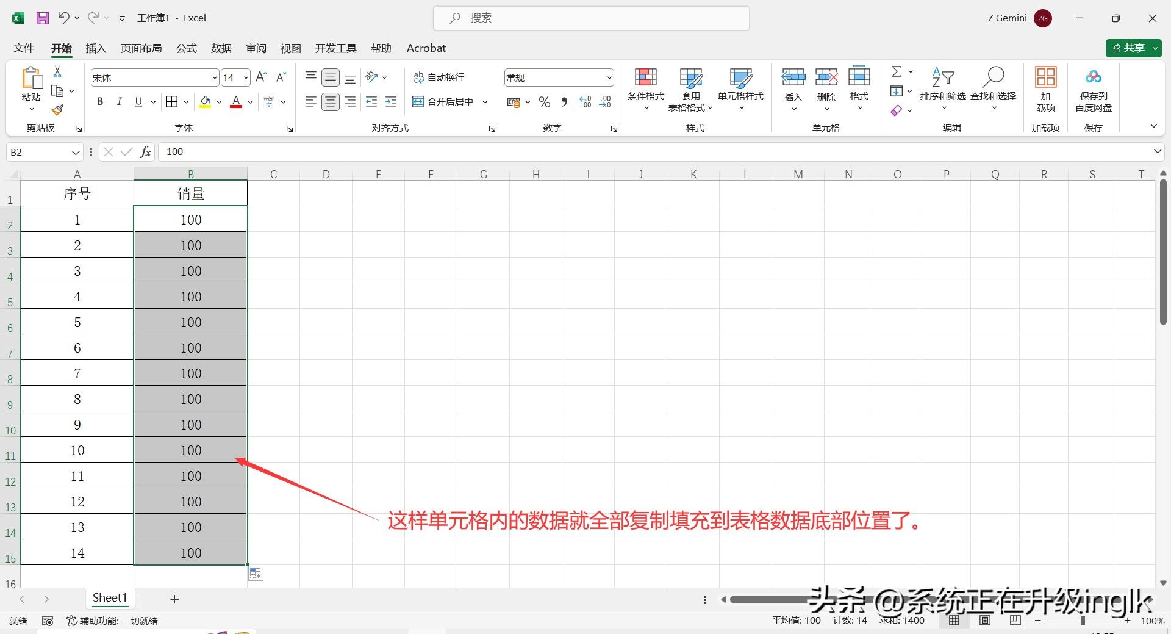This screenshot has width=1171, height=634.
Task: Toggle bold formatting
Action: tap(100, 102)
